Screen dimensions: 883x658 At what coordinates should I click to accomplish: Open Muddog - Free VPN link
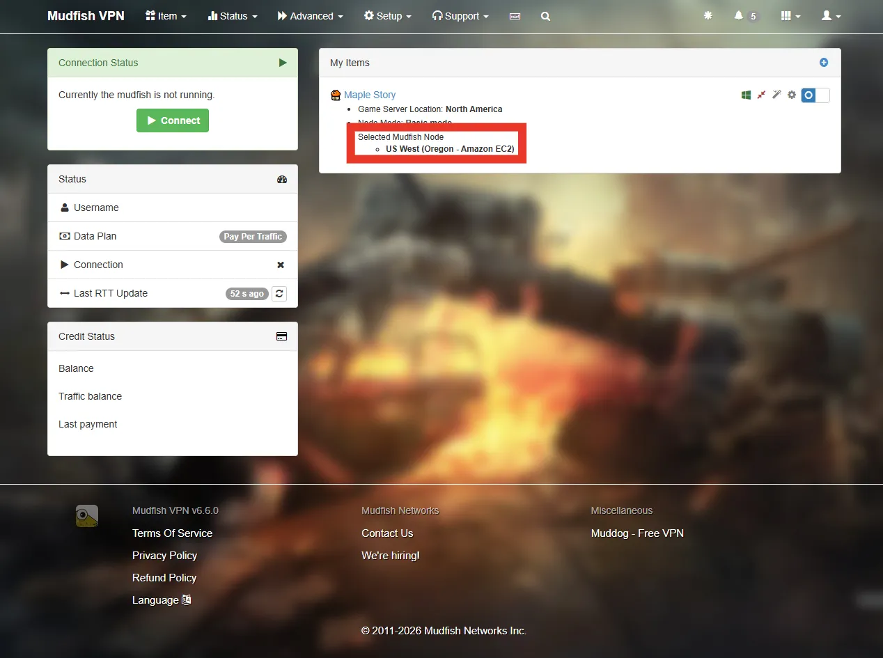[x=637, y=533]
